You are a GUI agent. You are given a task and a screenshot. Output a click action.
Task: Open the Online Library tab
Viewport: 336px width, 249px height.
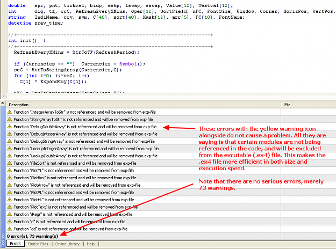[67, 244]
